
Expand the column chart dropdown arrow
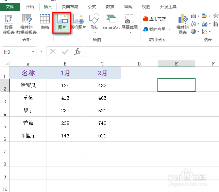[x=198, y=16]
